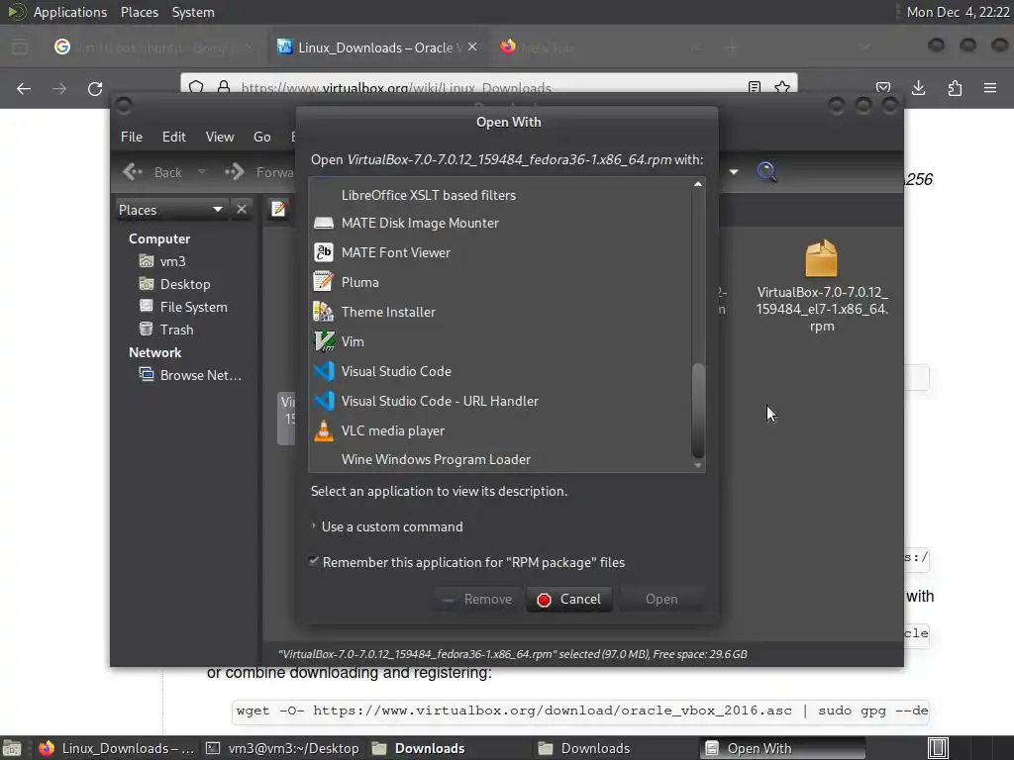Click the file manager search magnifier icon
The width and height of the screenshot is (1014, 760).
pyautogui.click(x=766, y=172)
